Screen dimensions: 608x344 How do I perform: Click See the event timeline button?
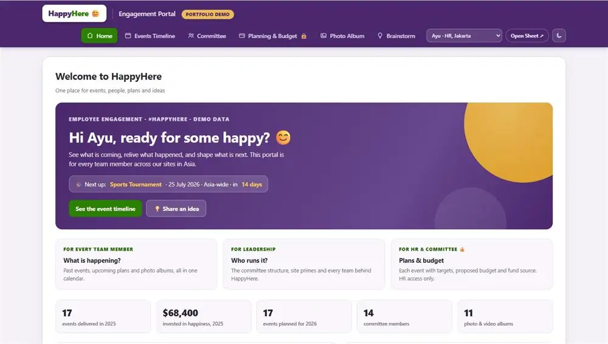tap(105, 209)
